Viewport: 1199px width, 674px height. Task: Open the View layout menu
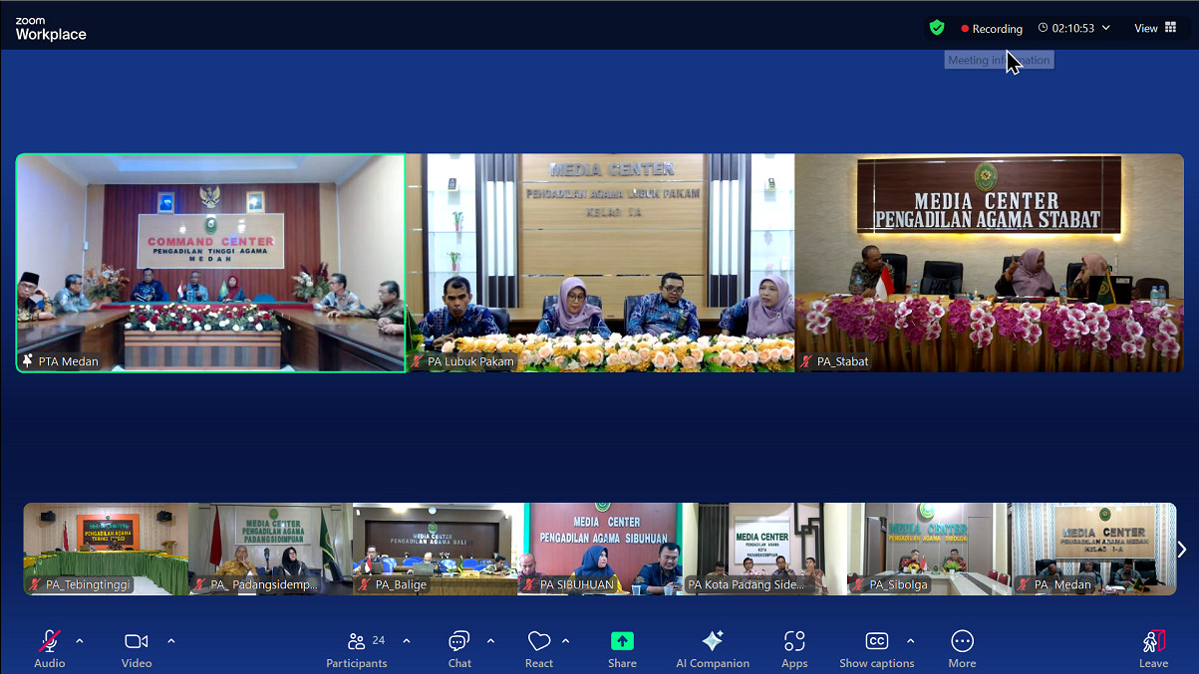[1155, 28]
